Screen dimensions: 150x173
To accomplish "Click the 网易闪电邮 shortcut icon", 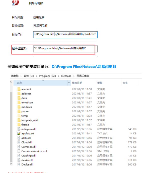I will pyautogui.click(x=16, y=3).
